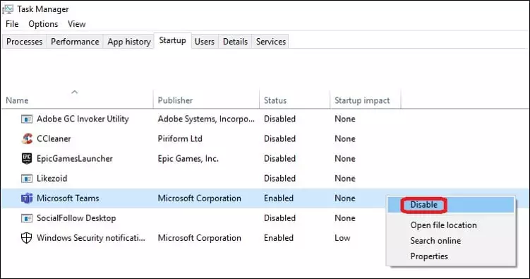
Task: Open the File menu
Action: tap(12, 24)
